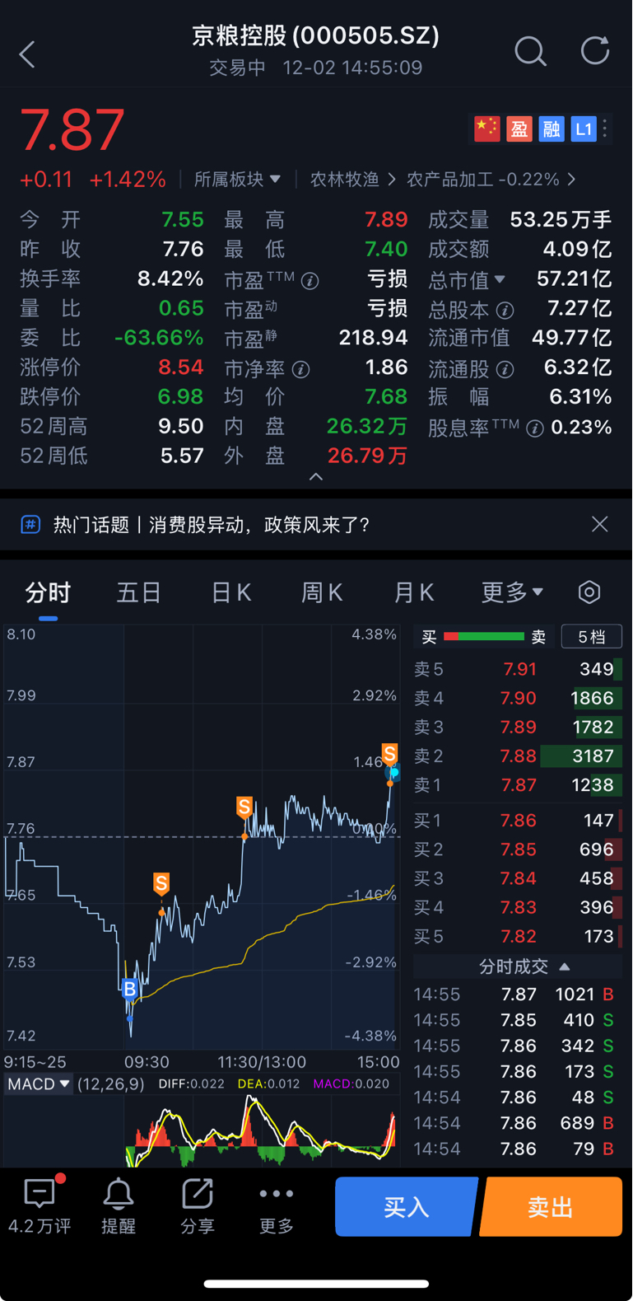The image size is (633, 1301).
Task: Expand the 所属板块 sector dropdown
Action: (237, 179)
